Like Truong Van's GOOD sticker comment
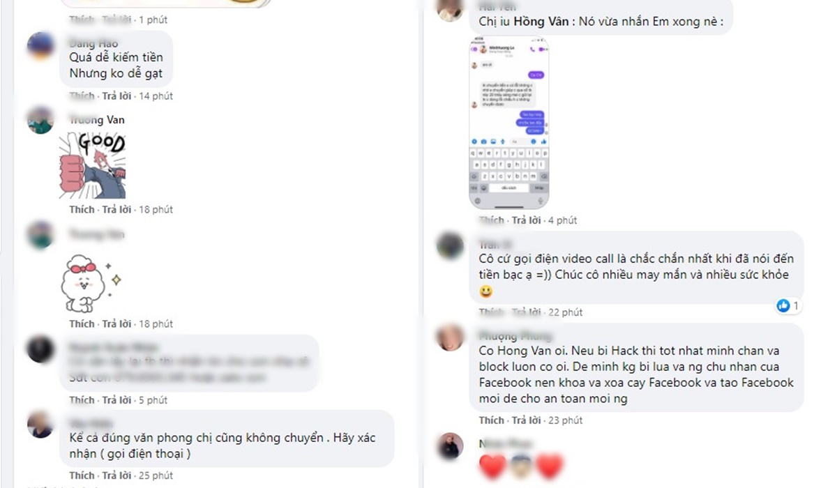This screenshot has width=837, height=488. point(82,209)
